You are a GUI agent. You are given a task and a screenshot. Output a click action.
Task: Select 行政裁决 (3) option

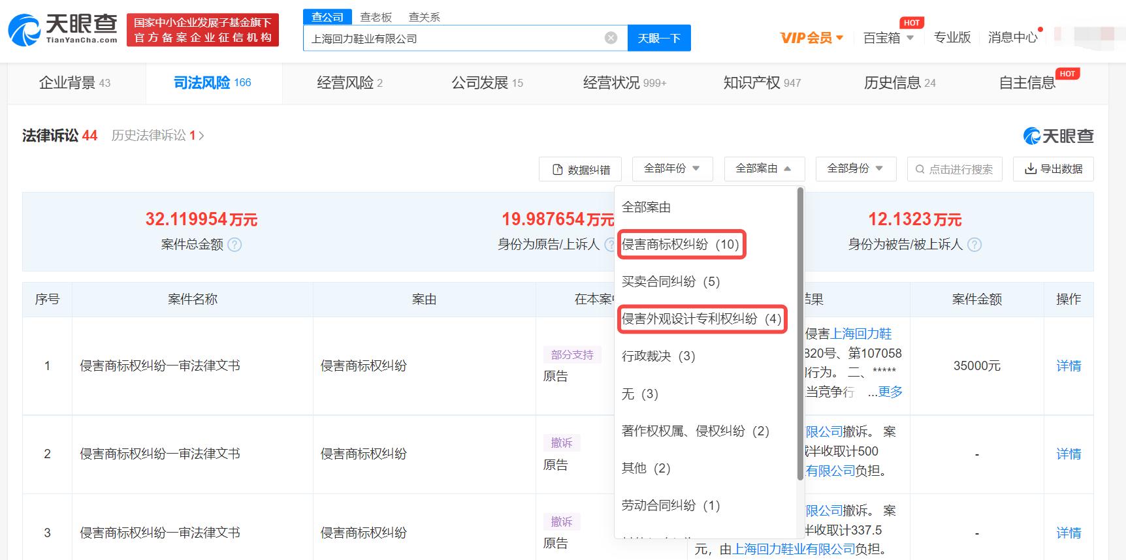(658, 356)
